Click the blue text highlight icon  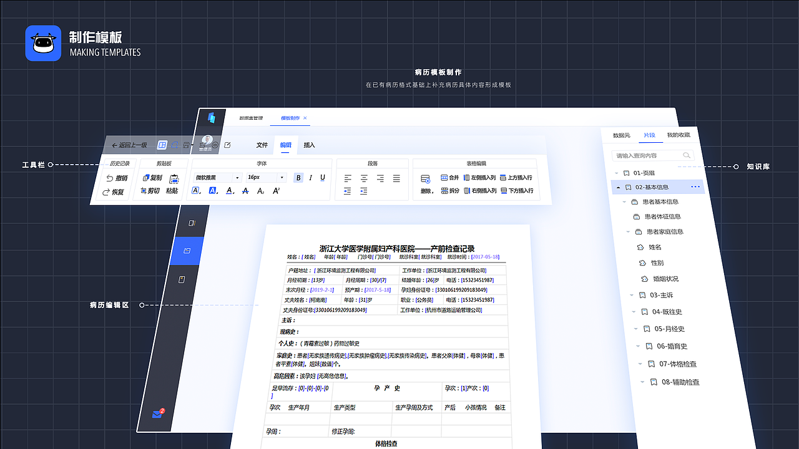(213, 191)
